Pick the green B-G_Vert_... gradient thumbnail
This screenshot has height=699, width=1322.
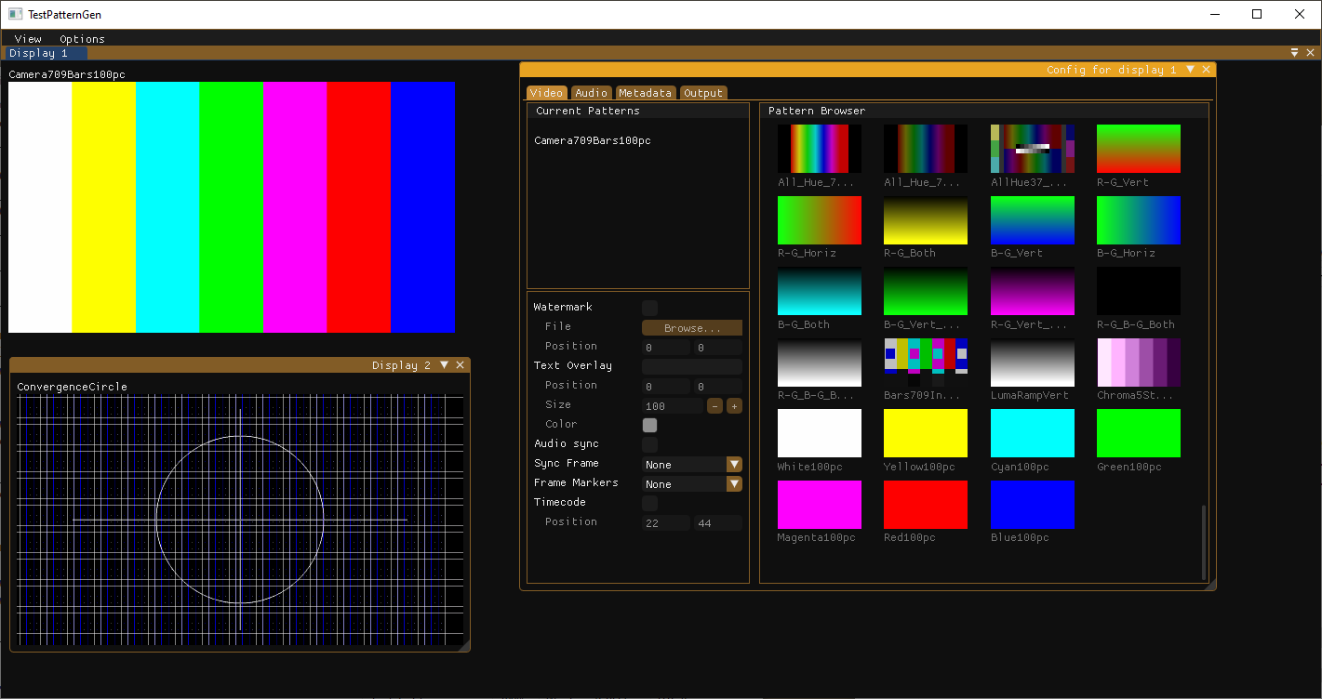(926, 291)
